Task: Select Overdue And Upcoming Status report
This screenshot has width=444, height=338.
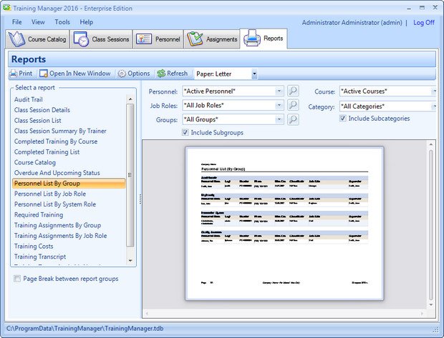Action: click(x=57, y=173)
